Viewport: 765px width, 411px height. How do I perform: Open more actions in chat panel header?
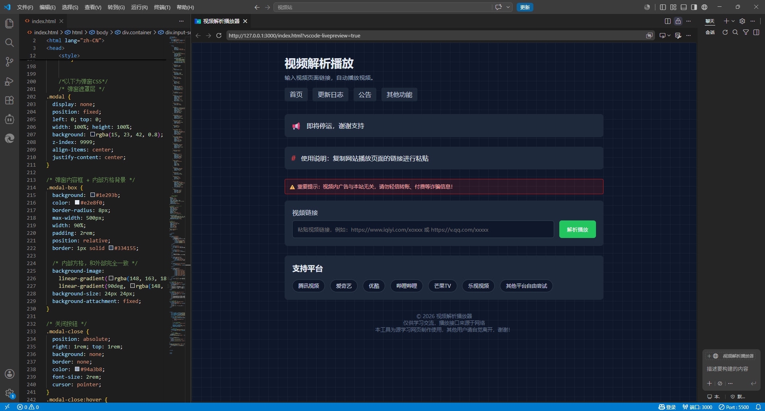coord(753,21)
